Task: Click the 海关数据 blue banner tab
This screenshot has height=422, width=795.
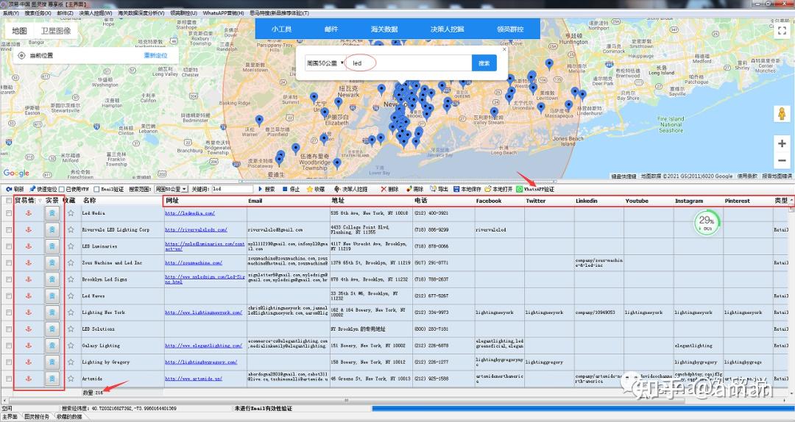Action: pos(384,29)
